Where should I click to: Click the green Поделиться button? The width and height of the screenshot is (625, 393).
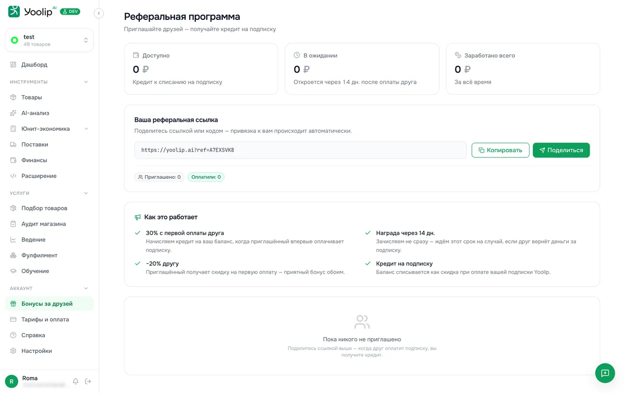coord(561,150)
